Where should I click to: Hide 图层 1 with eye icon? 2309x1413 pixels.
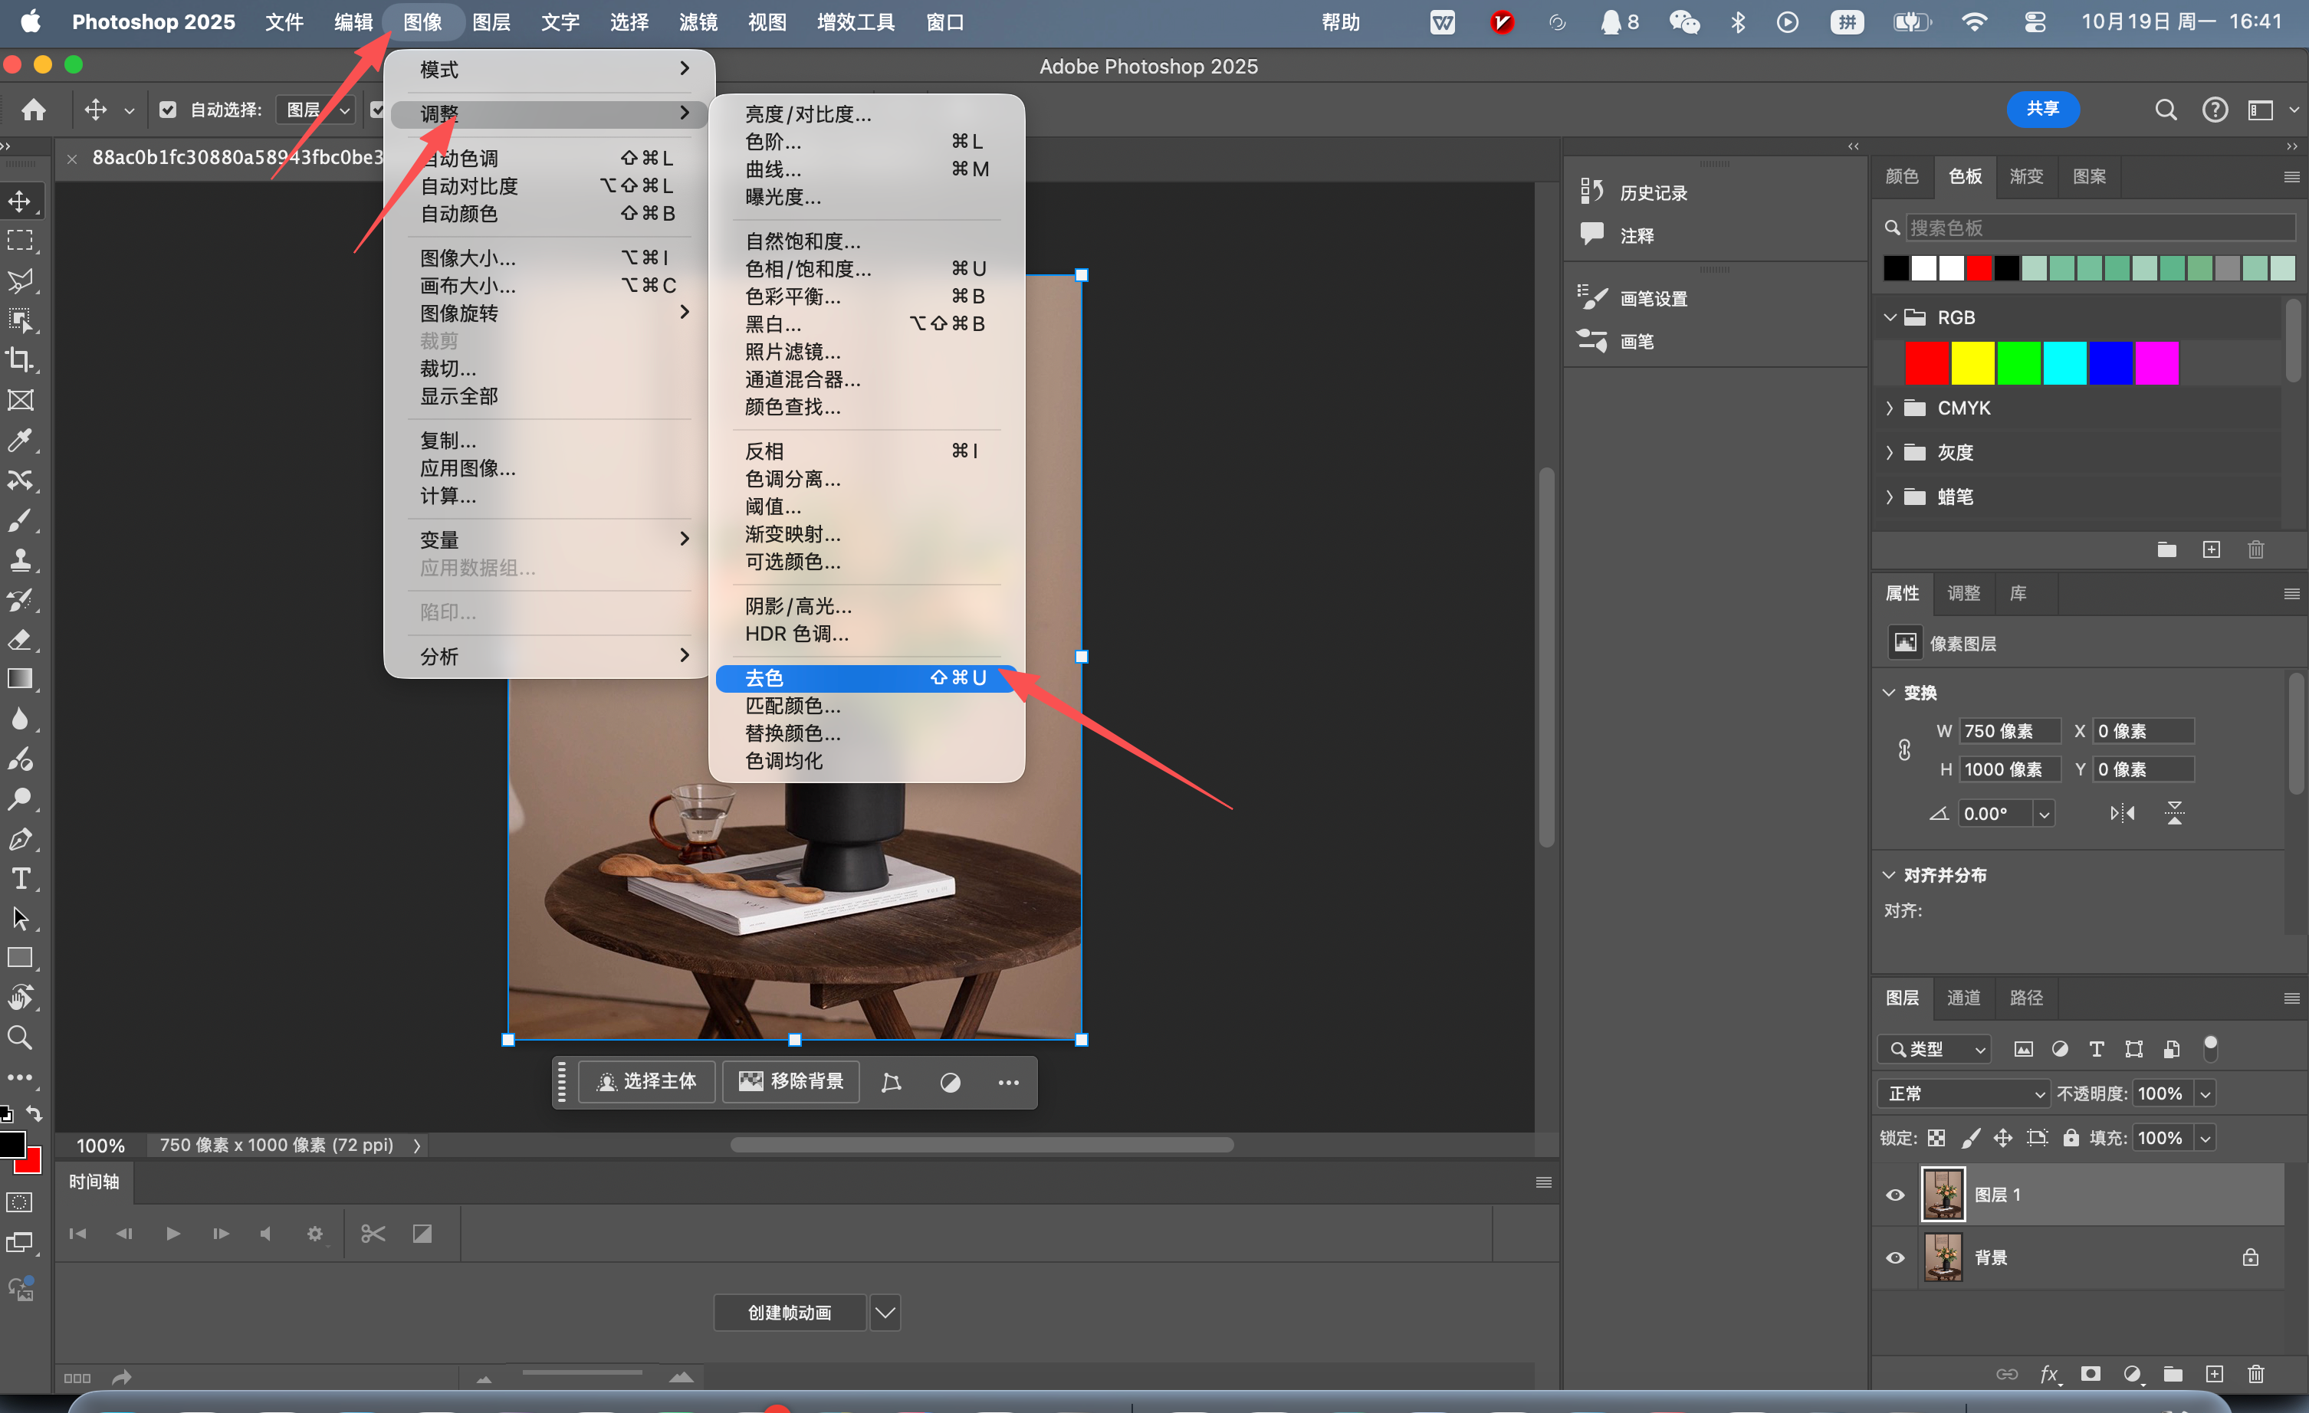pos(1895,1195)
